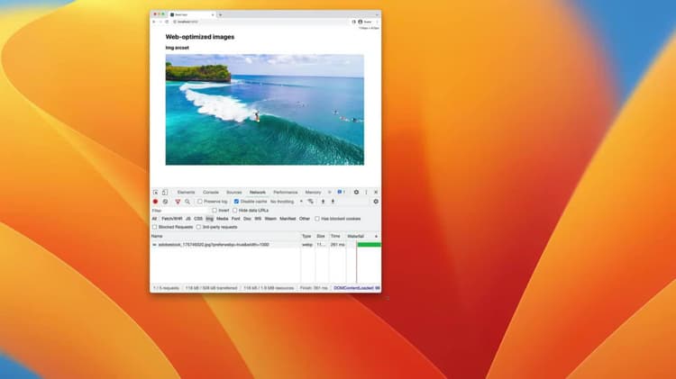Viewport: 676px width, 379px height.
Task: Close the current browser tab
Action: pyautogui.click(x=213, y=14)
